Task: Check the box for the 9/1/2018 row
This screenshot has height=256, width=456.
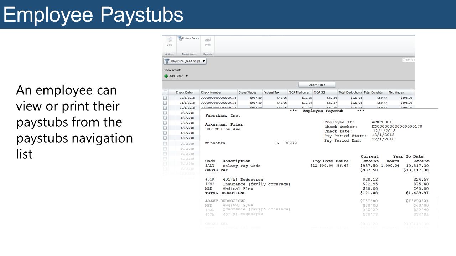Action: [165, 113]
